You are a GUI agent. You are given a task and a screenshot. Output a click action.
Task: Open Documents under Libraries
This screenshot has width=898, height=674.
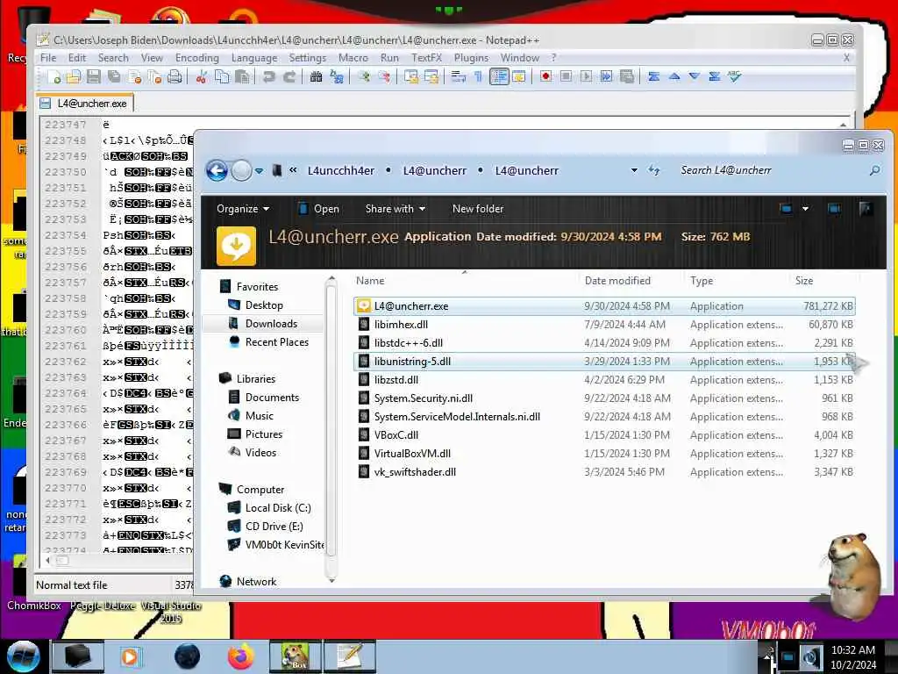point(272,398)
